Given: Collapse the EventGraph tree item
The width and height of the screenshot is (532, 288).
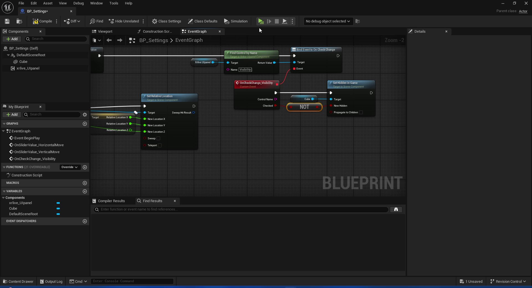Looking at the screenshot, I should pos(3,131).
